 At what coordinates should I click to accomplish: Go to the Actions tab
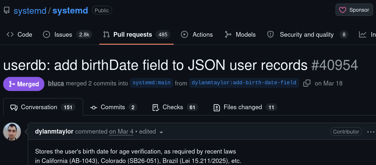click(197, 35)
